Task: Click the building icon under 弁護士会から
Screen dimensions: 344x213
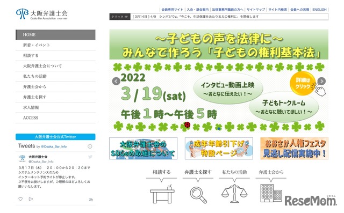Action: click(x=271, y=193)
